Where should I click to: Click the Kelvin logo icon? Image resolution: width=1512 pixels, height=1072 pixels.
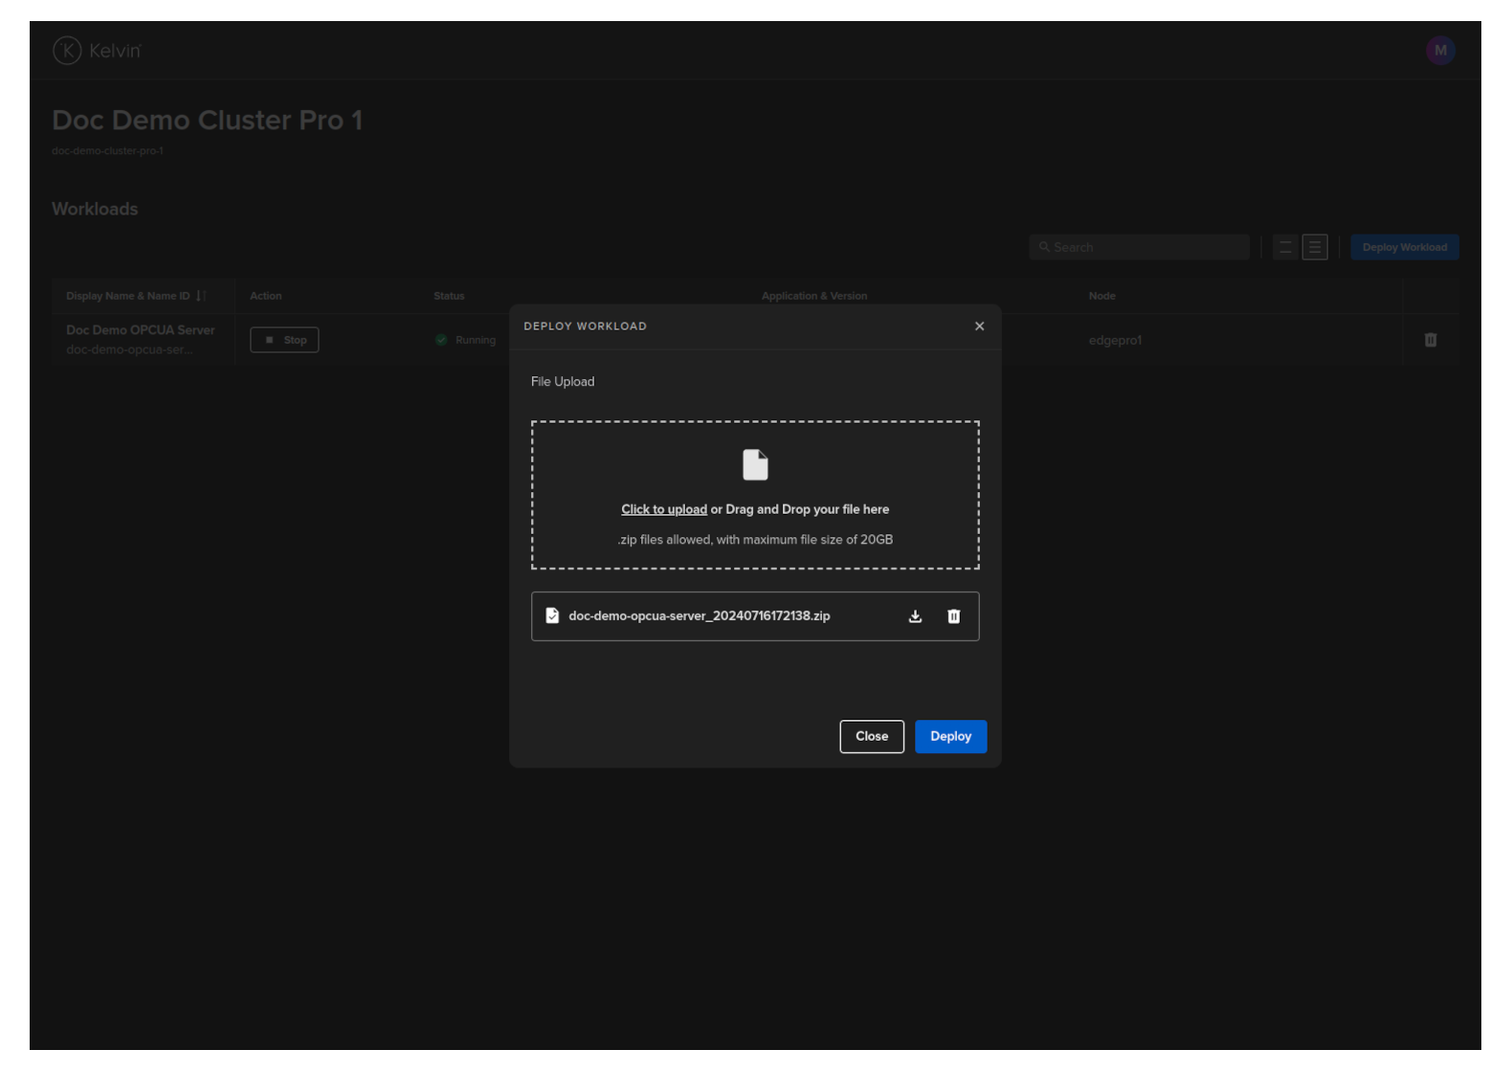(67, 51)
